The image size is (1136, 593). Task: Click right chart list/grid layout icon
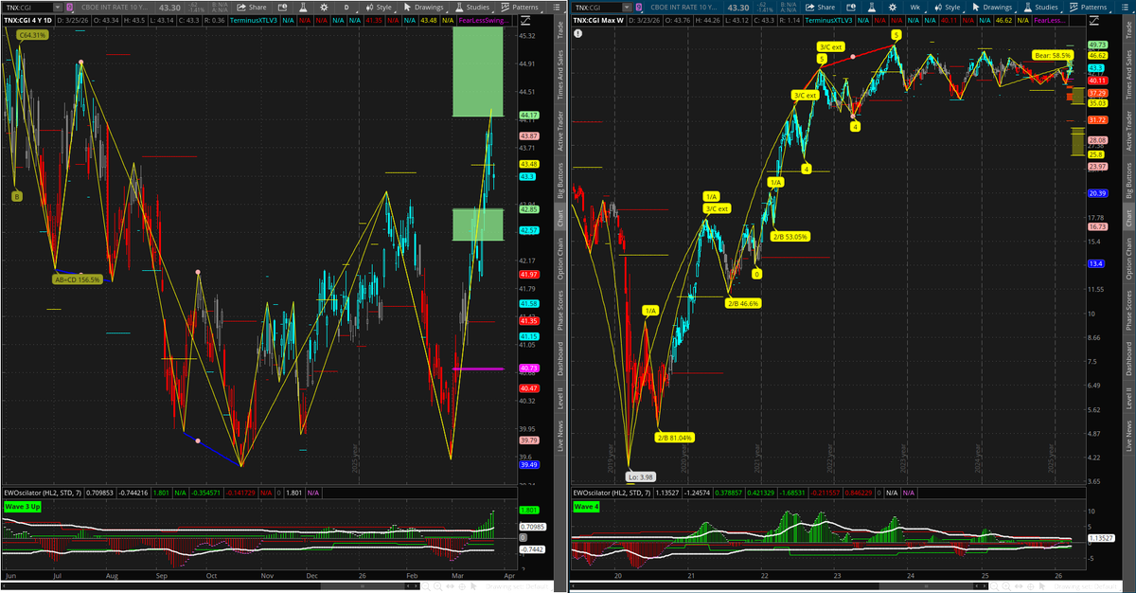tap(1125, 8)
